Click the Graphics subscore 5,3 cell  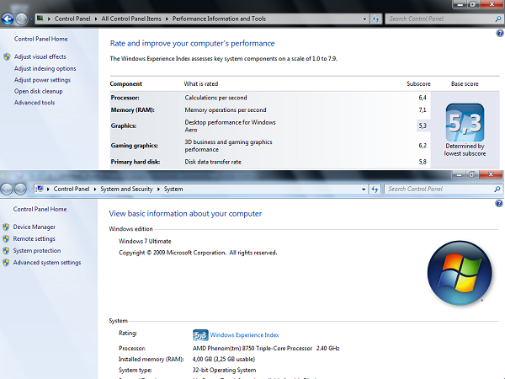click(x=423, y=125)
